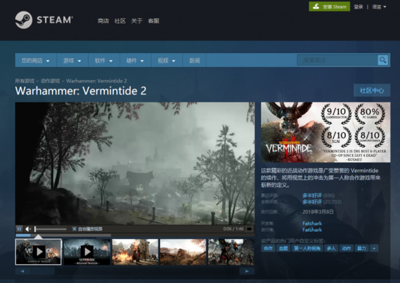Open 关于 top menu
Viewport: 400px width, 283px height.
click(x=137, y=21)
